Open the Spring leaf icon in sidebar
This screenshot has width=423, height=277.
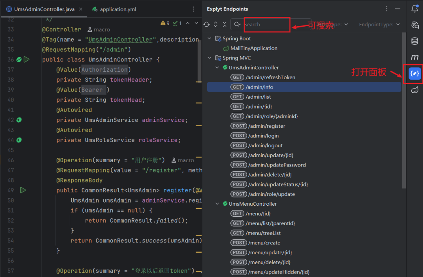[415, 90]
